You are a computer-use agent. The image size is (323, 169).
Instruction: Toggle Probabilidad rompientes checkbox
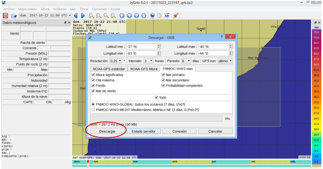163,86
